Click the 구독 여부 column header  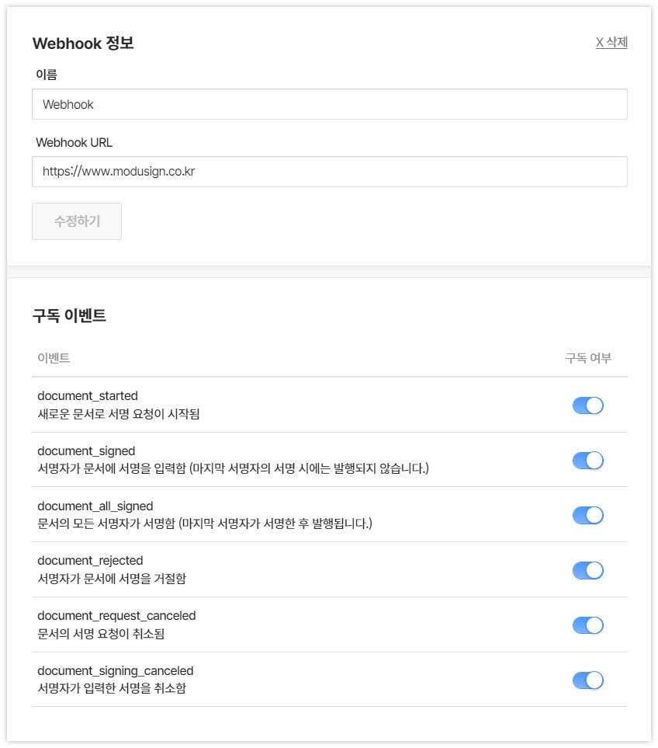587,358
